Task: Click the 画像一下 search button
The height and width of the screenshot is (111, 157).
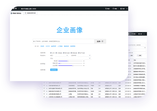Action: [x=100, y=41]
